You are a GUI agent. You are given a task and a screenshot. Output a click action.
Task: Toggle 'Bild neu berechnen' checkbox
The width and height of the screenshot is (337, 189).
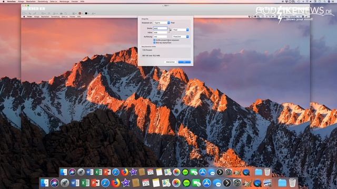pyautogui.click(x=154, y=43)
